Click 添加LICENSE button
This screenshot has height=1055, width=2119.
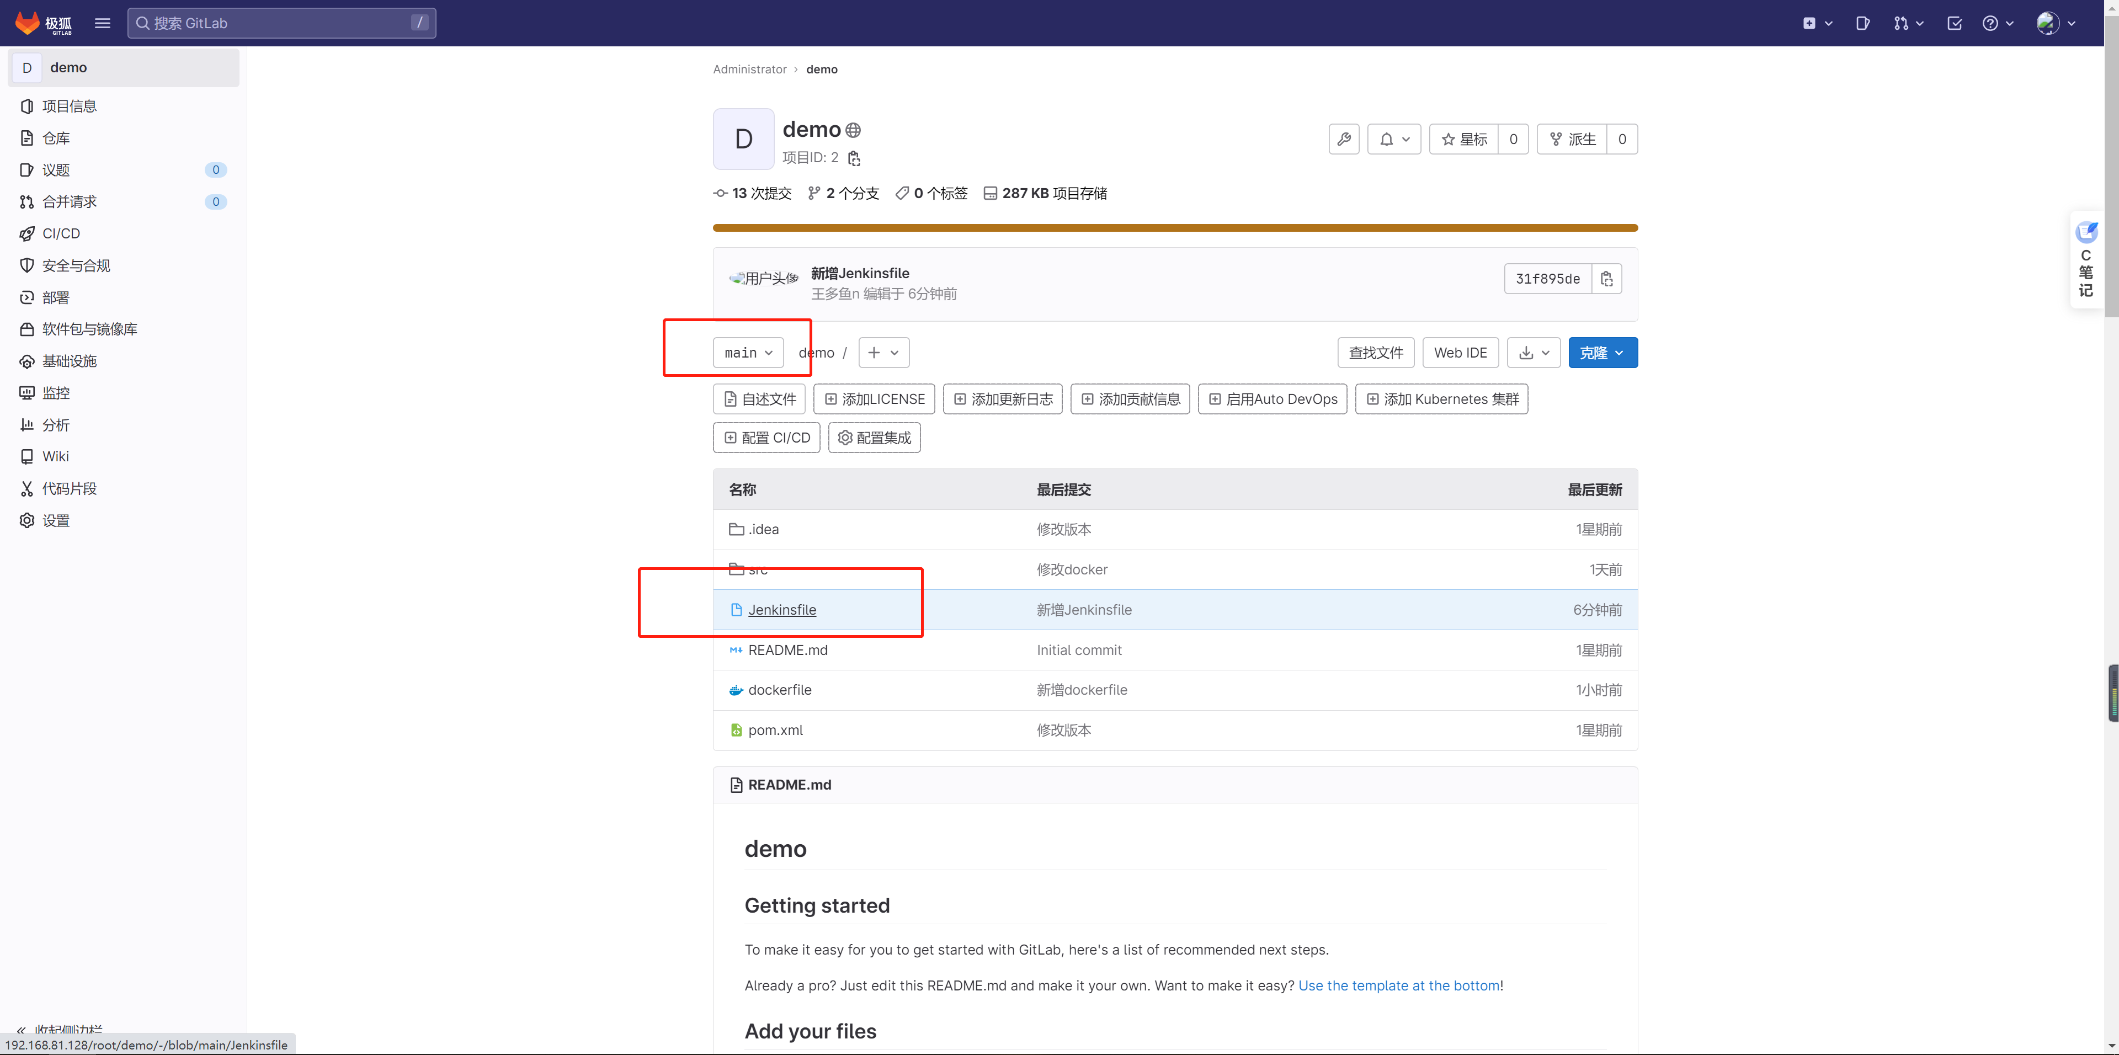(874, 399)
